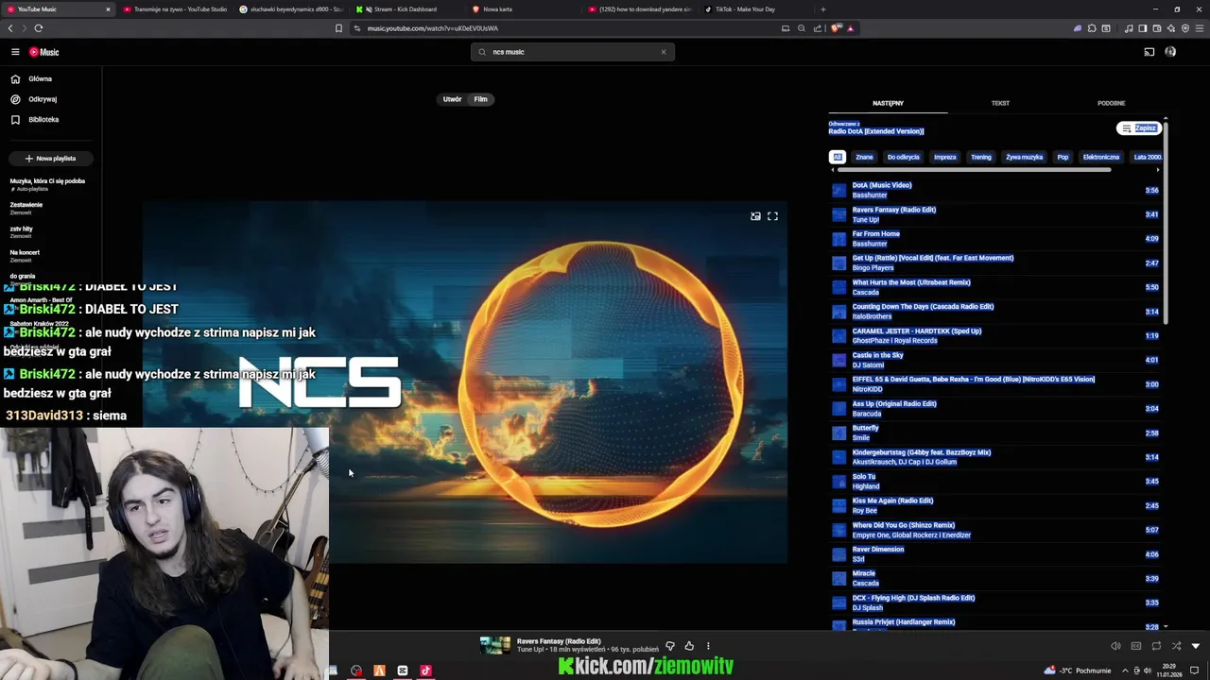Bookmark this page in address bar

[x=338, y=28]
